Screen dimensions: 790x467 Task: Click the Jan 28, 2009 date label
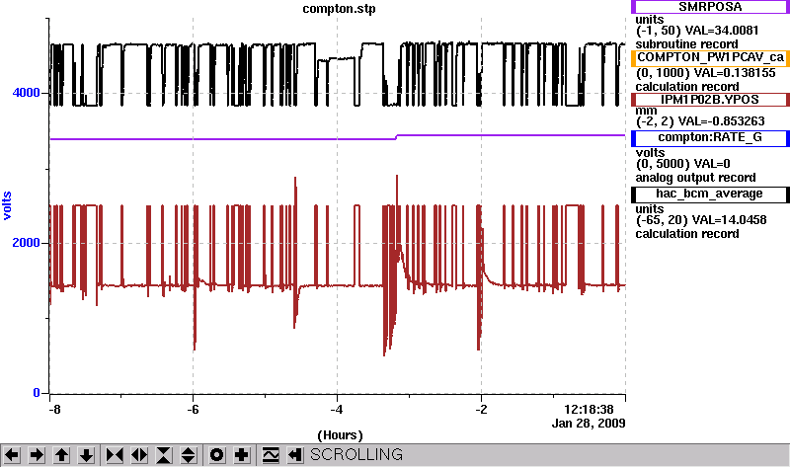tap(589, 424)
